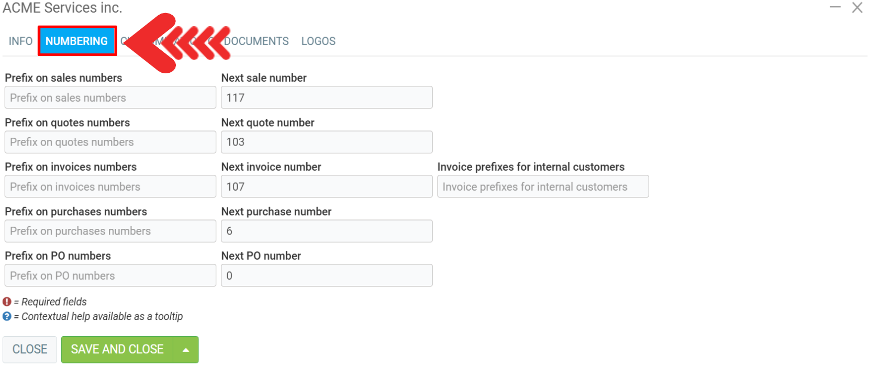Click the Next PO number field

[x=327, y=275]
